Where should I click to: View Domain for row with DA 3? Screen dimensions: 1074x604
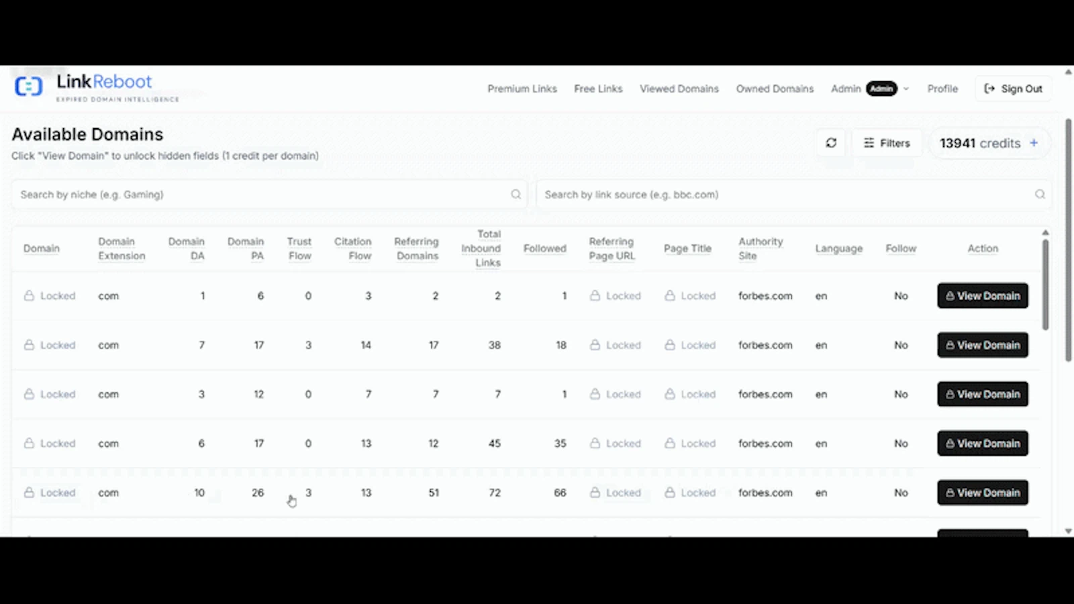click(983, 394)
